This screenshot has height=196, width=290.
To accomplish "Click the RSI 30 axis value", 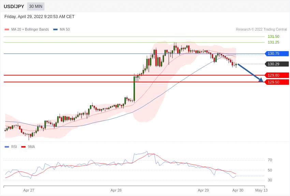I will 270,180.
